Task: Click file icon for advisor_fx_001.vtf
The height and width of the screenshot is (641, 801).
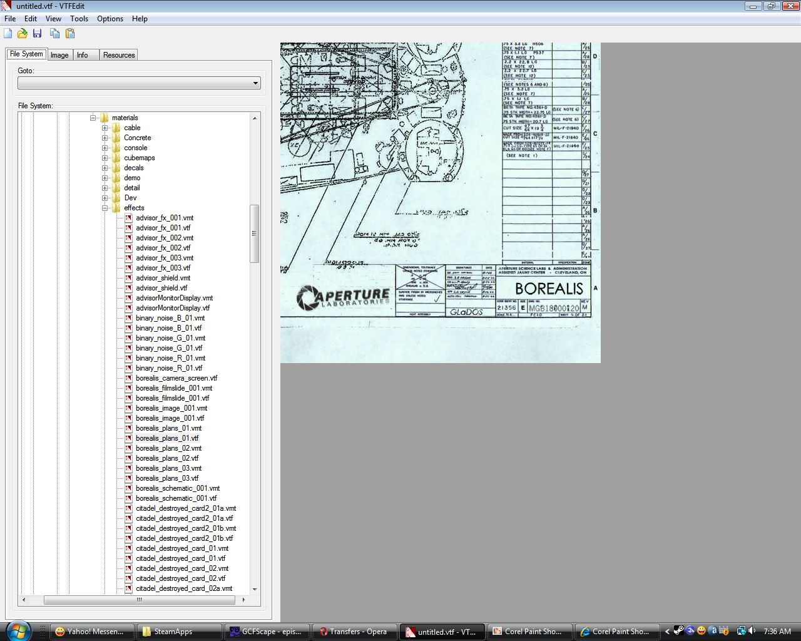Action: (128, 228)
